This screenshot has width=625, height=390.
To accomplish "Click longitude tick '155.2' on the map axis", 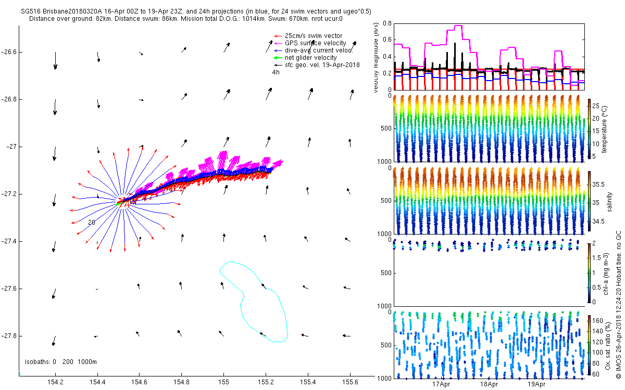I will [x=266, y=382].
